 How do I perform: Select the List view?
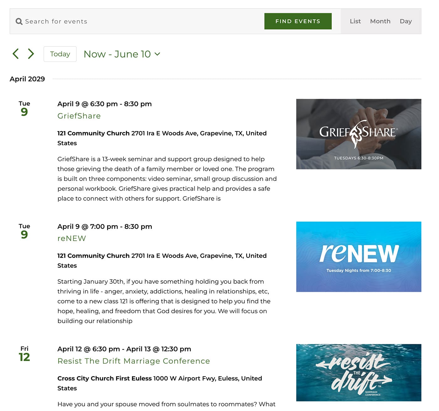click(x=355, y=21)
